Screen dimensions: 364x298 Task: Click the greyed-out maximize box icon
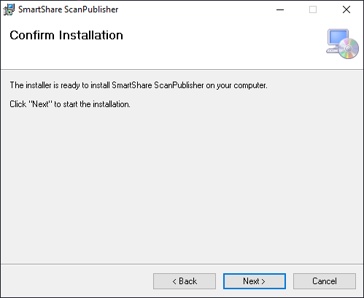point(313,9)
